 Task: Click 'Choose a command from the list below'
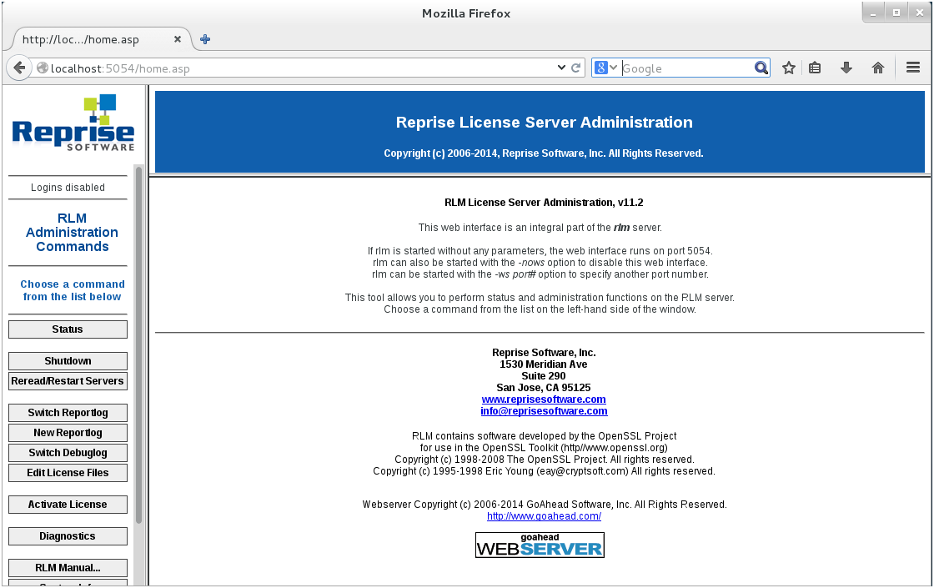coord(72,290)
